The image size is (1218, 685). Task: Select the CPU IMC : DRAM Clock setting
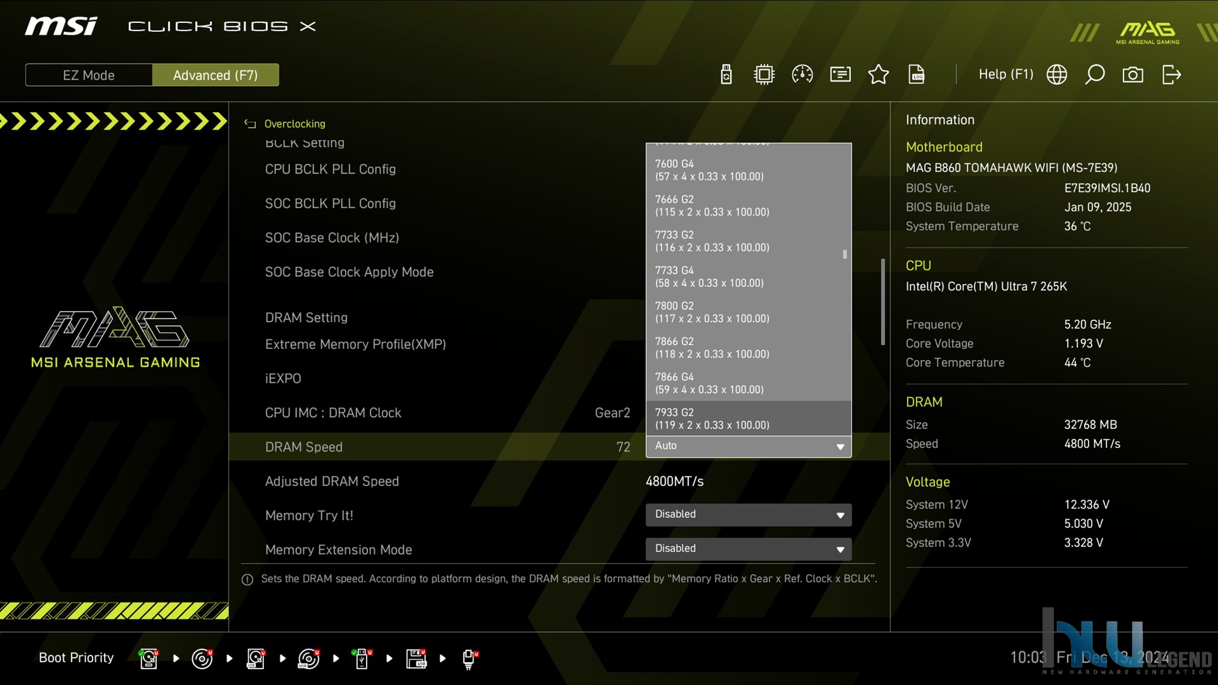pos(333,413)
